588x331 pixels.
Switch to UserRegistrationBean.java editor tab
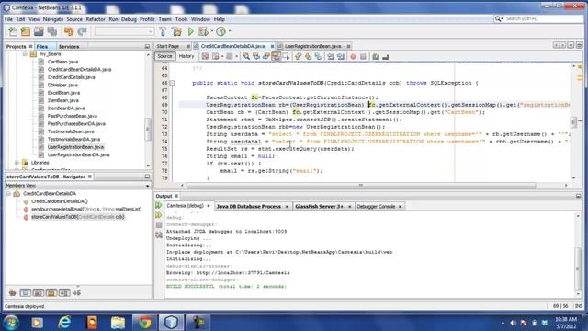tap(312, 46)
